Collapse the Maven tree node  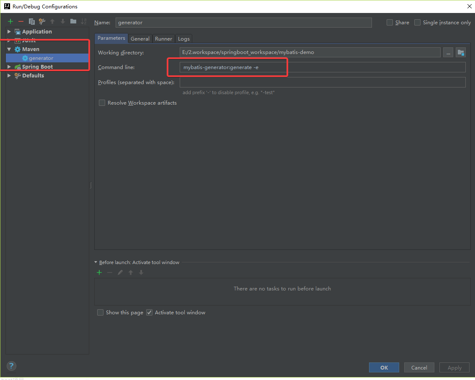click(x=9, y=49)
